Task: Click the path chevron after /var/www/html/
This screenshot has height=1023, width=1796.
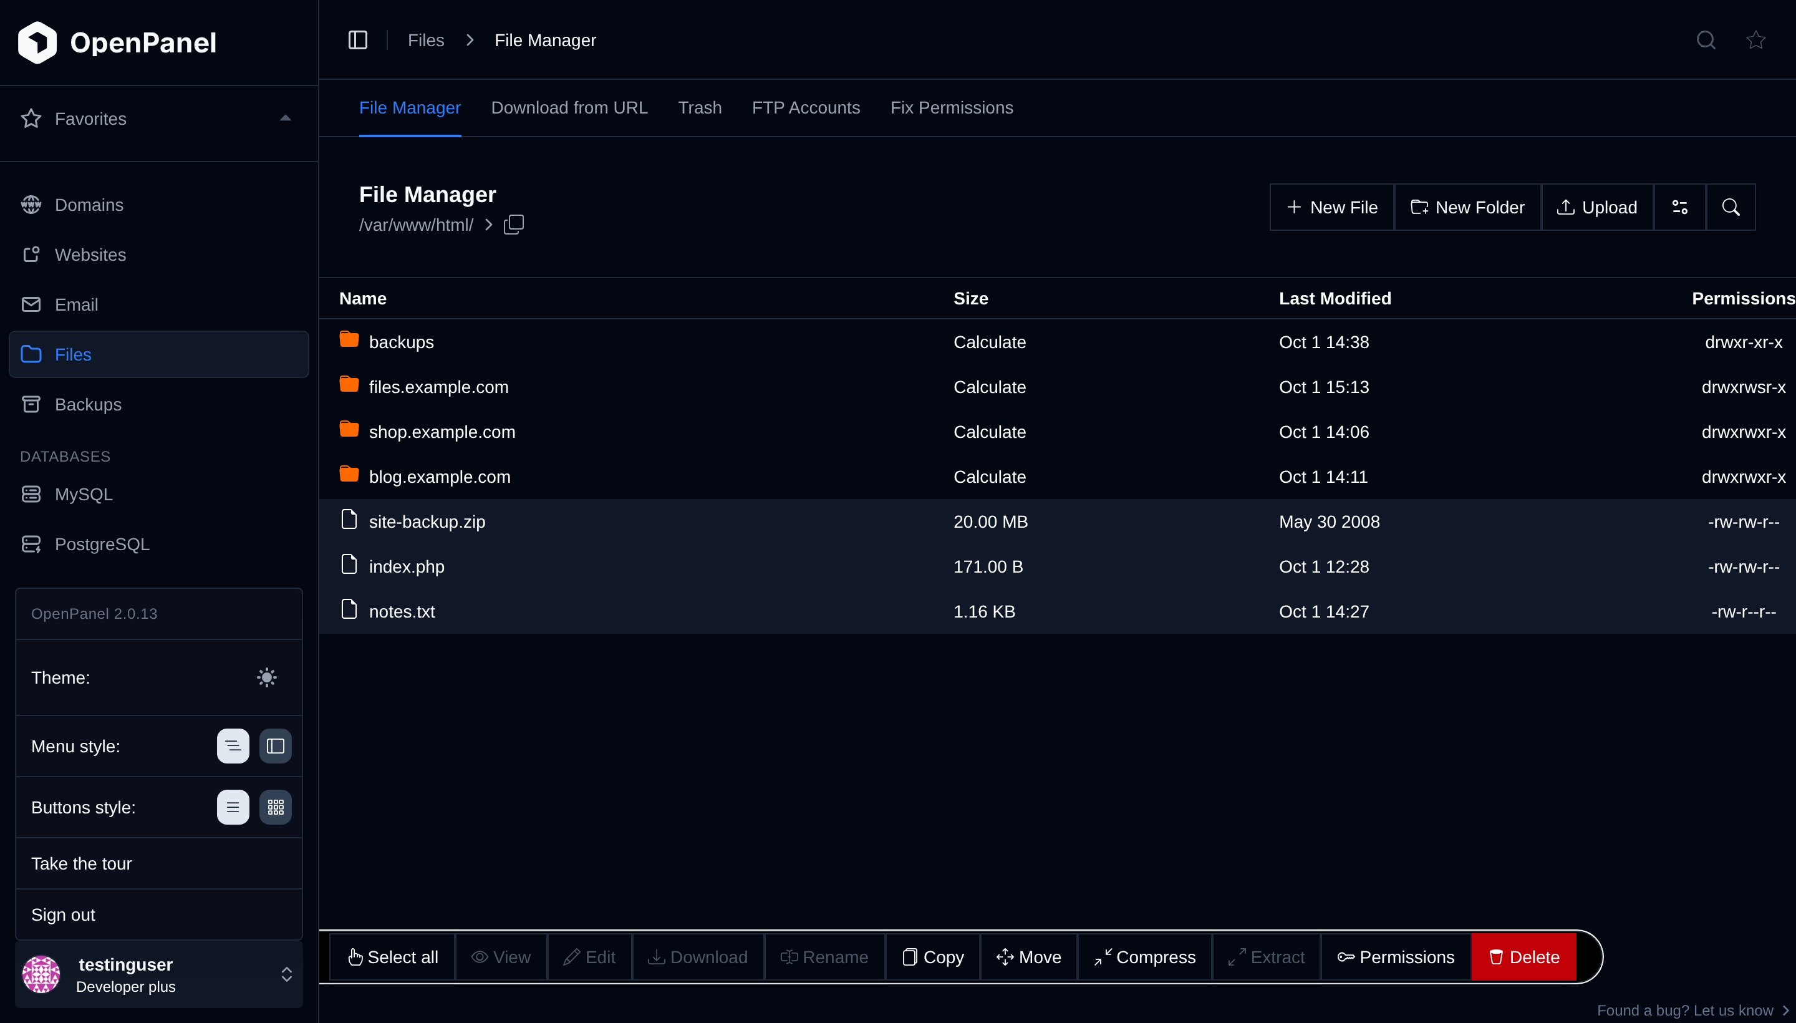Action: click(x=488, y=225)
